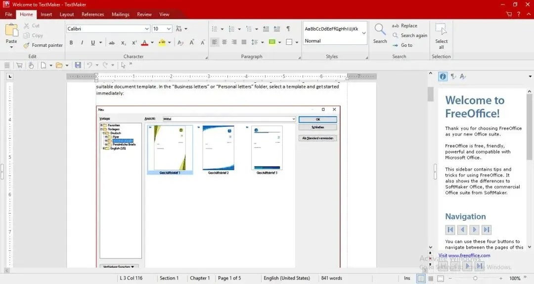Open the Paste options dropdown arrow

[x=11, y=47]
